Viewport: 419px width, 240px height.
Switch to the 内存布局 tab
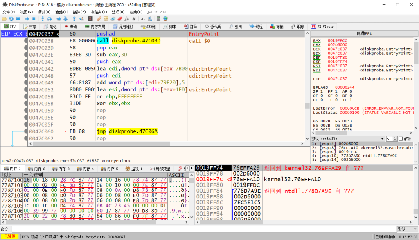[95, 27]
